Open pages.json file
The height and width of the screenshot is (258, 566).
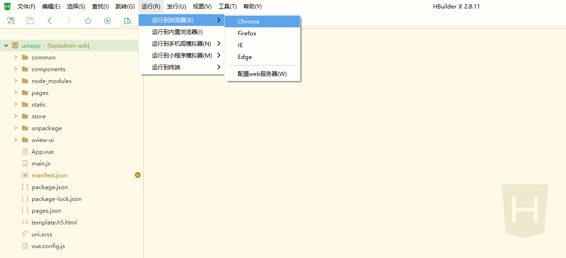pyautogui.click(x=46, y=211)
